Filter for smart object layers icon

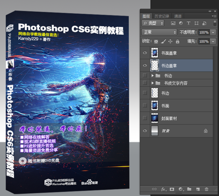point(204,23)
